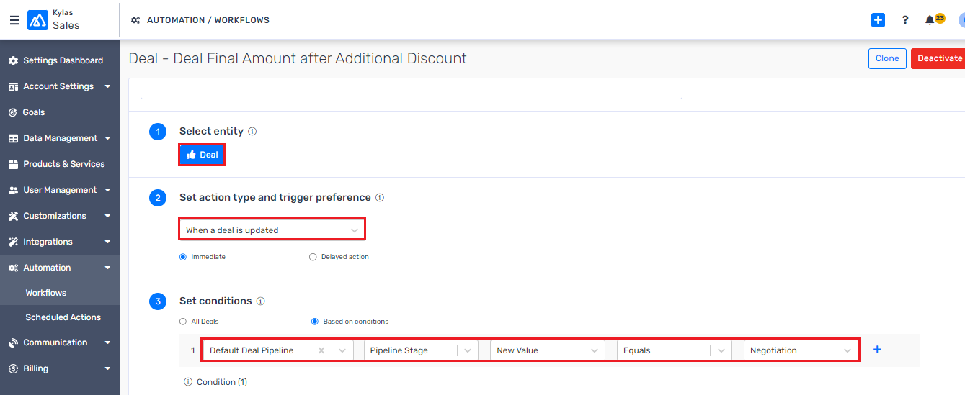Click the add condition plus icon

(877, 350)
